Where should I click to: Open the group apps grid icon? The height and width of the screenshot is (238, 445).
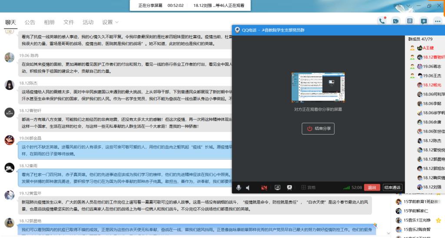point(409,21)
